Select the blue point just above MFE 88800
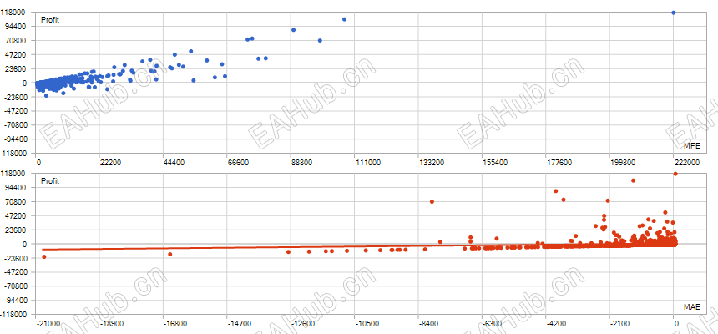Viewport: 718px width, 334px height. (x=294, y=30)
